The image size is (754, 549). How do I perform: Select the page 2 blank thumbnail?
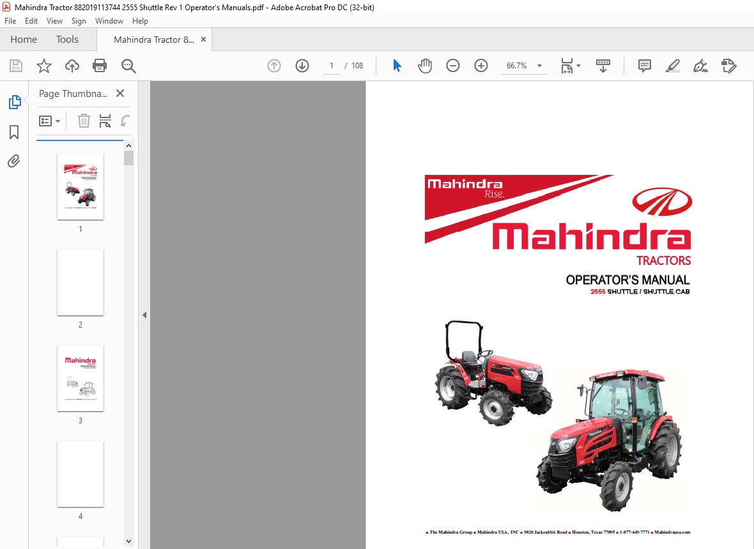click(x=81, y=282)
